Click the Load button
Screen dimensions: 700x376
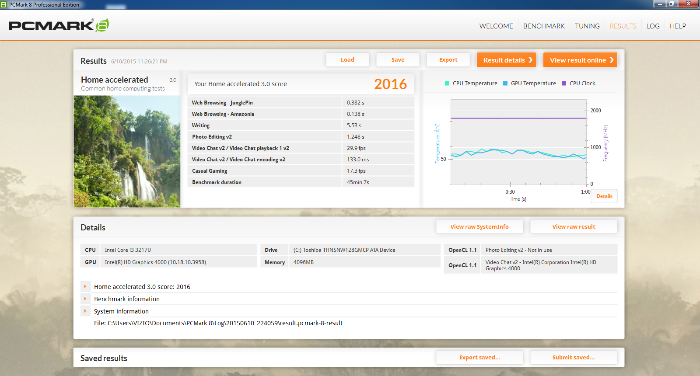[347, 60]
